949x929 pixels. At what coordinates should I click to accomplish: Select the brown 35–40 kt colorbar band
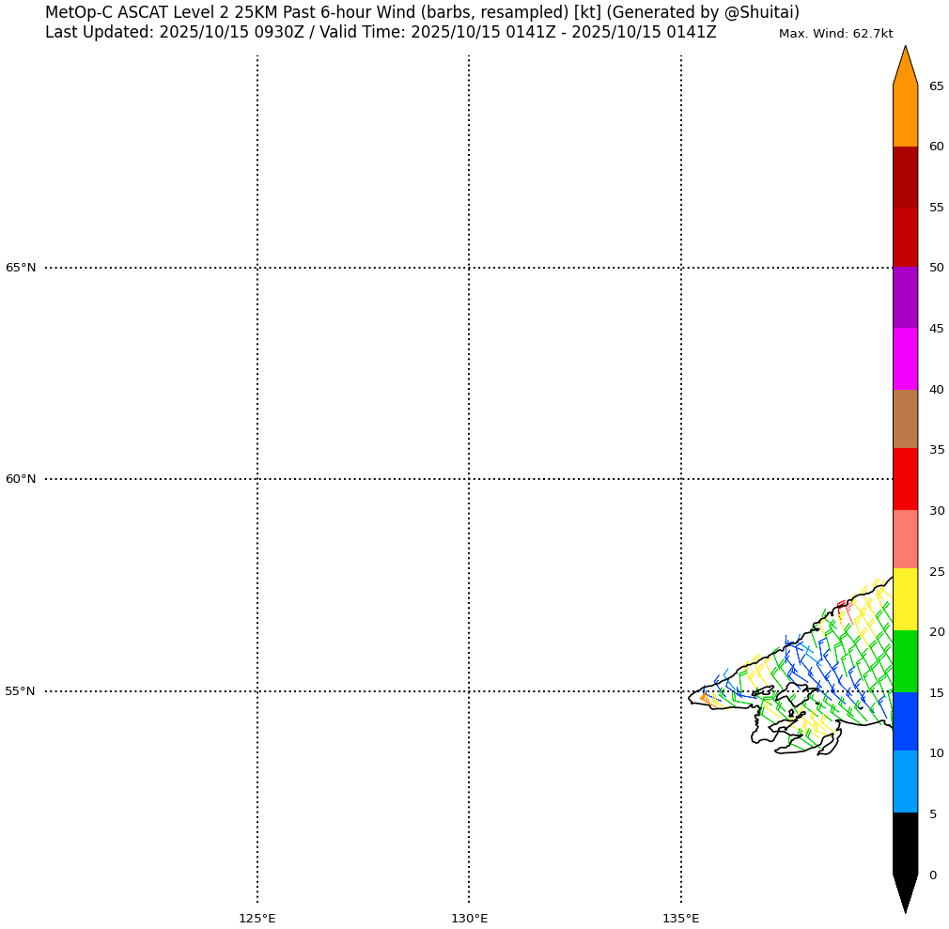pos(905,419)
